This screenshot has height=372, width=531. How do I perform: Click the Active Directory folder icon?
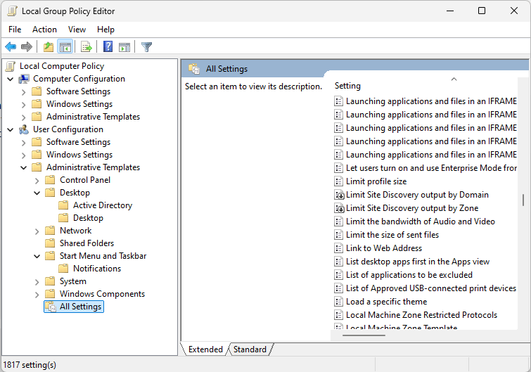(x=63, y=205)
